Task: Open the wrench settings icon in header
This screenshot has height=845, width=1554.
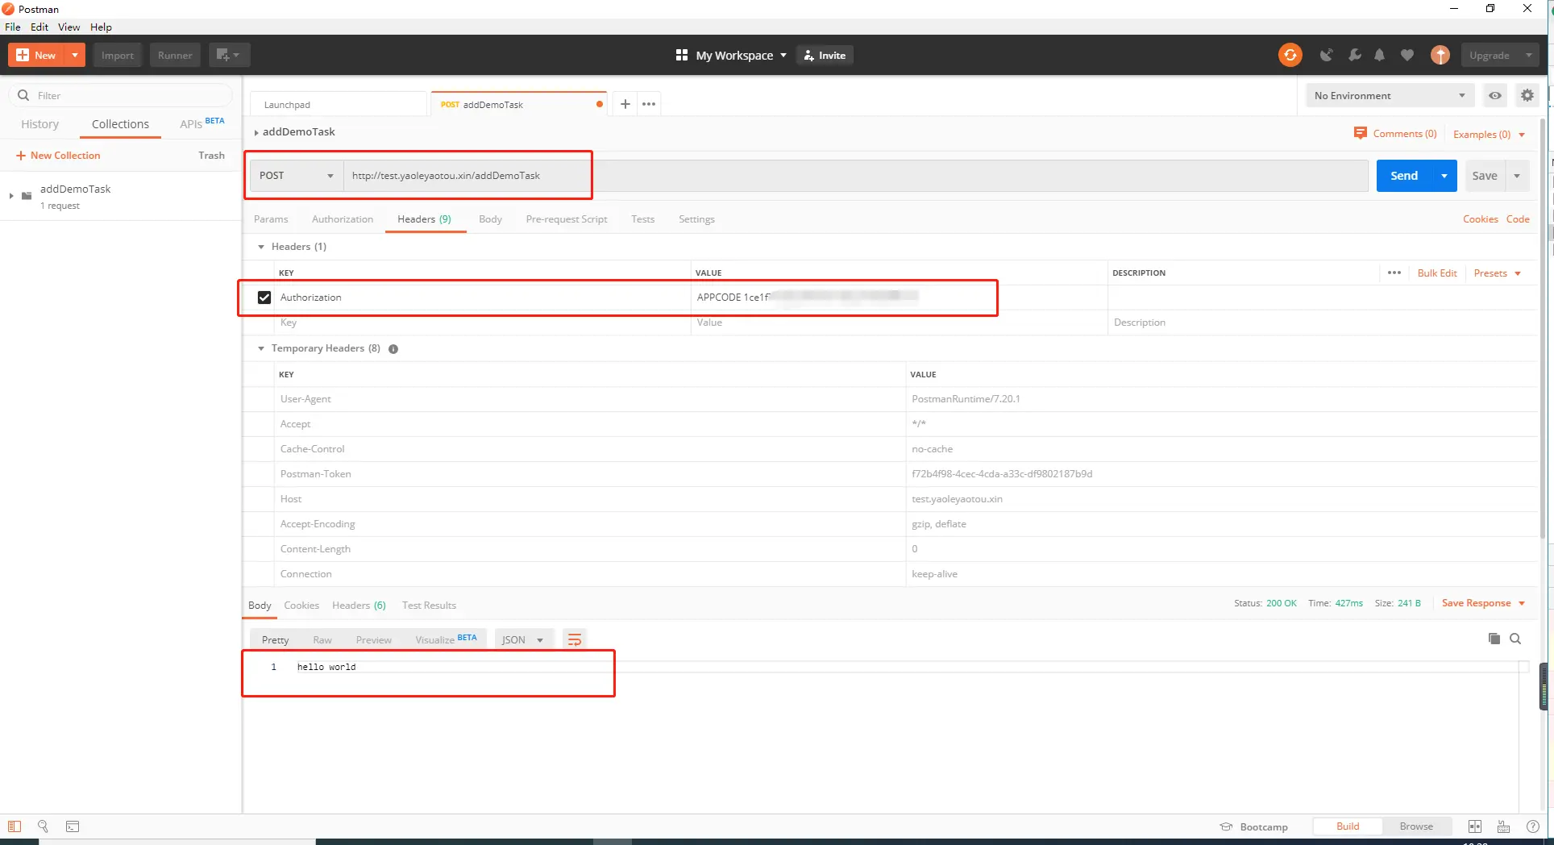Action: 1354,55
